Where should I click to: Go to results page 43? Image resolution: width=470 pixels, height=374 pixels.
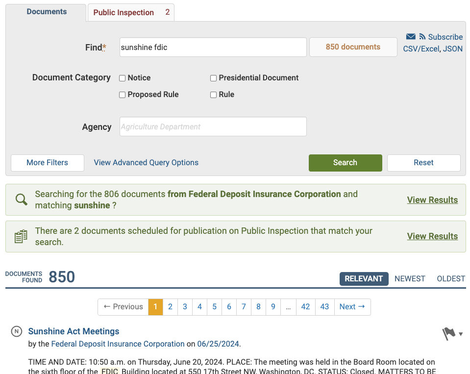[324, 307]
